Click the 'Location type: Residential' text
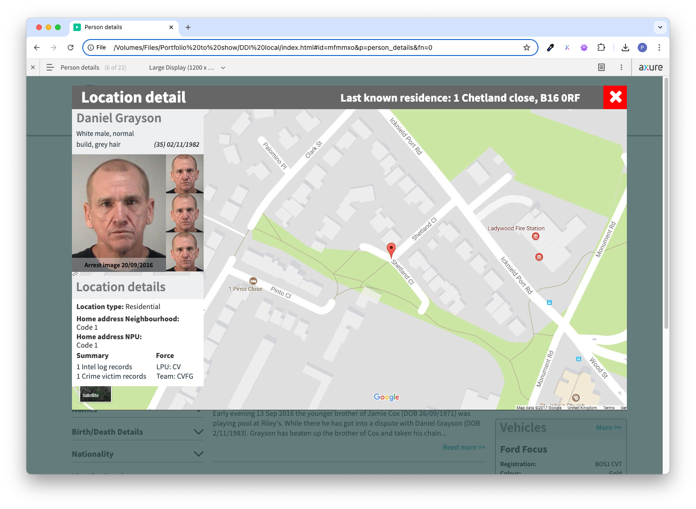Viewport: 696px width, 509px height. tap(119, 307)
